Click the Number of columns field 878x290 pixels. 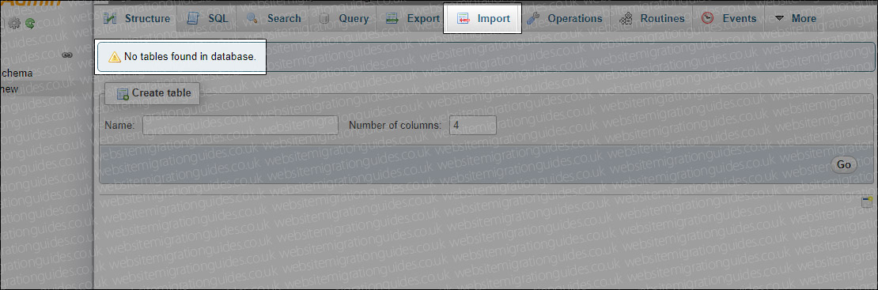coord(472,126)
